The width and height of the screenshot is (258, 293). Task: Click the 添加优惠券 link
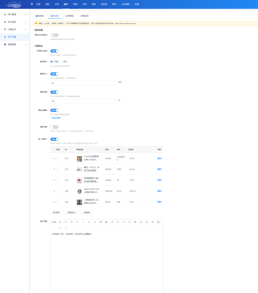pyautogui.click(x=55, y=118)
